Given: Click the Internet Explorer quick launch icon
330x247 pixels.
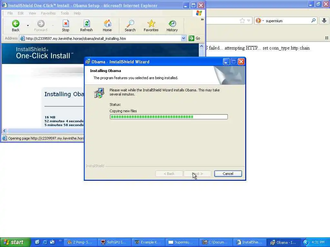Looking at the screenshot, I should 45,242.
